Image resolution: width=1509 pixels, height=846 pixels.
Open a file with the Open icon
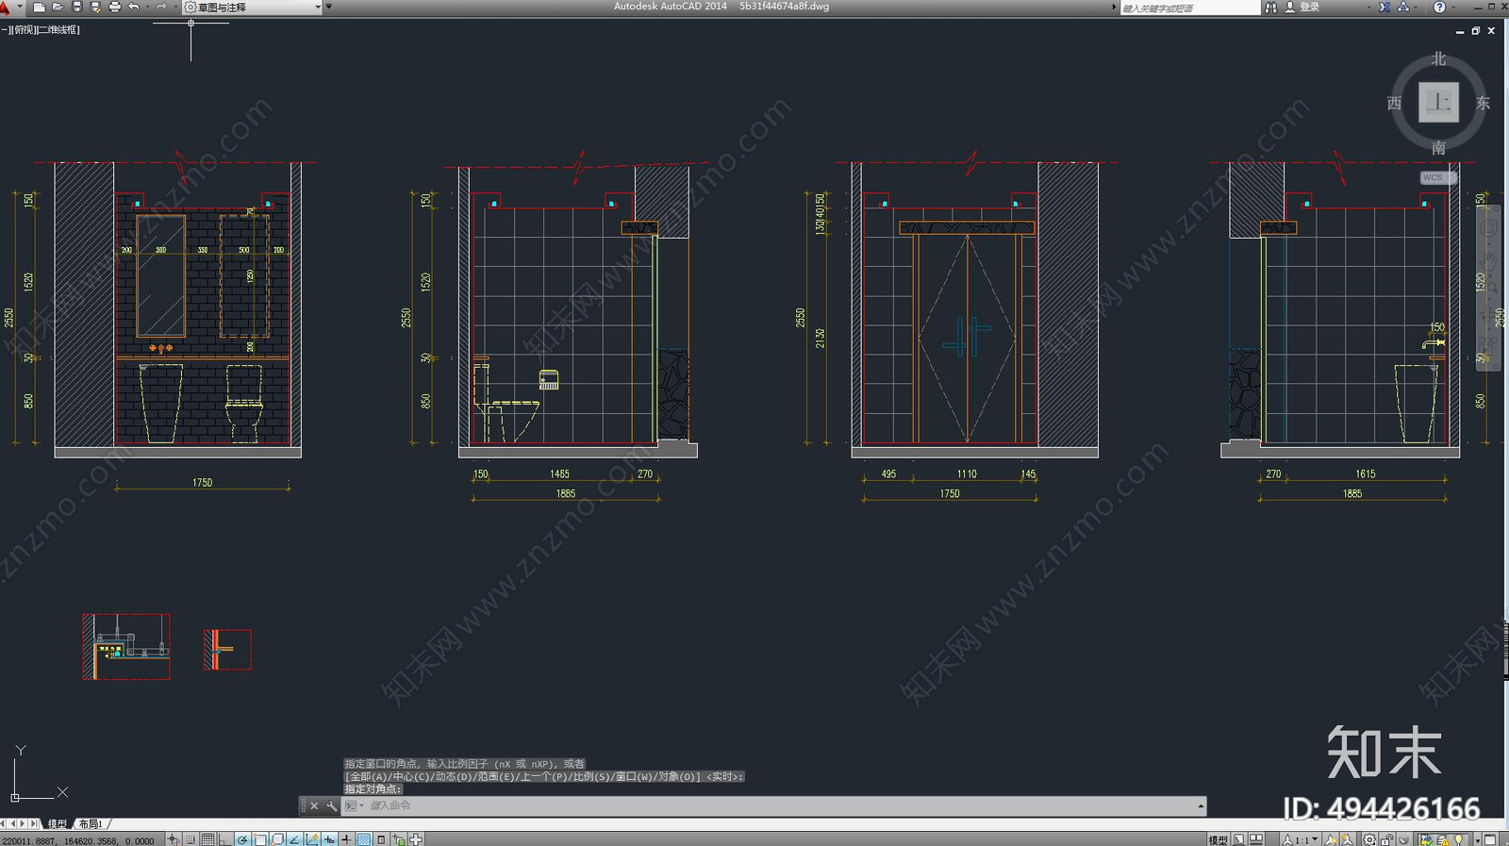pyautogui.click(x=58, y=7)
